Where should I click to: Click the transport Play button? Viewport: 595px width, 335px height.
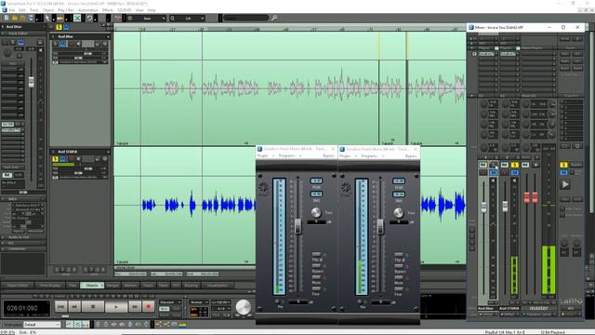pos(116,306)
